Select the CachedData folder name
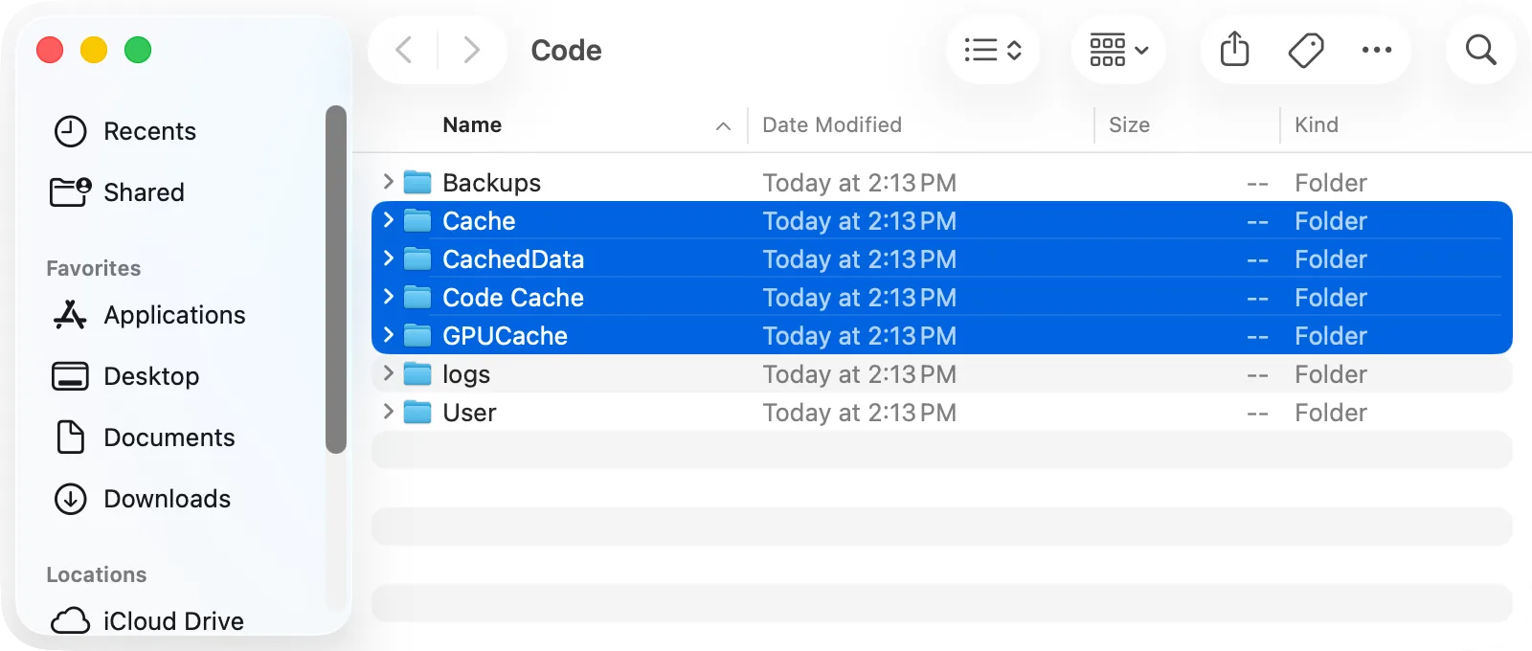The width and height of the screenshot is (1532, 651). [513, 259]
